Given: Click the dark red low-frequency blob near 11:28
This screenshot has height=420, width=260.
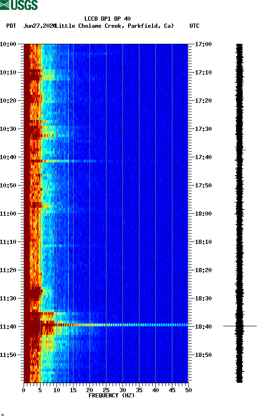Looking at the screenshot, I should pos(35,294).
